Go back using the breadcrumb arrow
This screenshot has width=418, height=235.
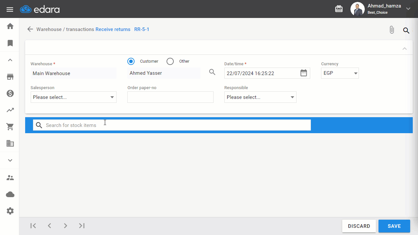tap(30, 29)
